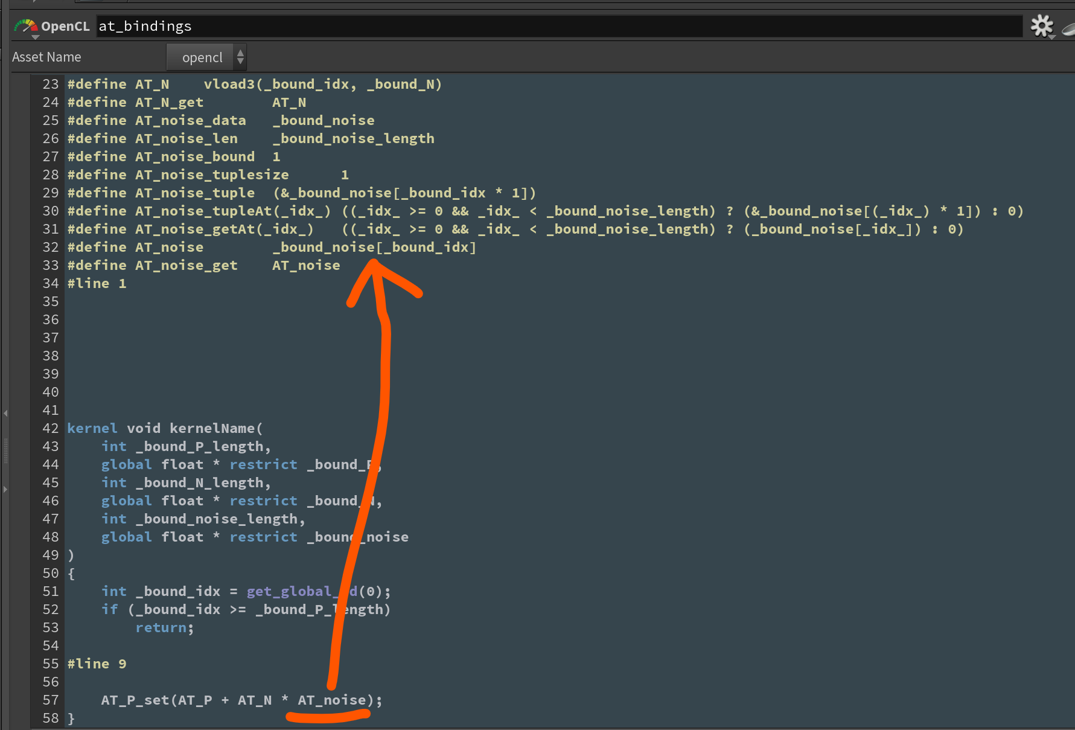The image size is (1075, 730).
Task: Expand pane with right-pointing splitter arrow
Action: pyautogui.click(x=5, y=489)
